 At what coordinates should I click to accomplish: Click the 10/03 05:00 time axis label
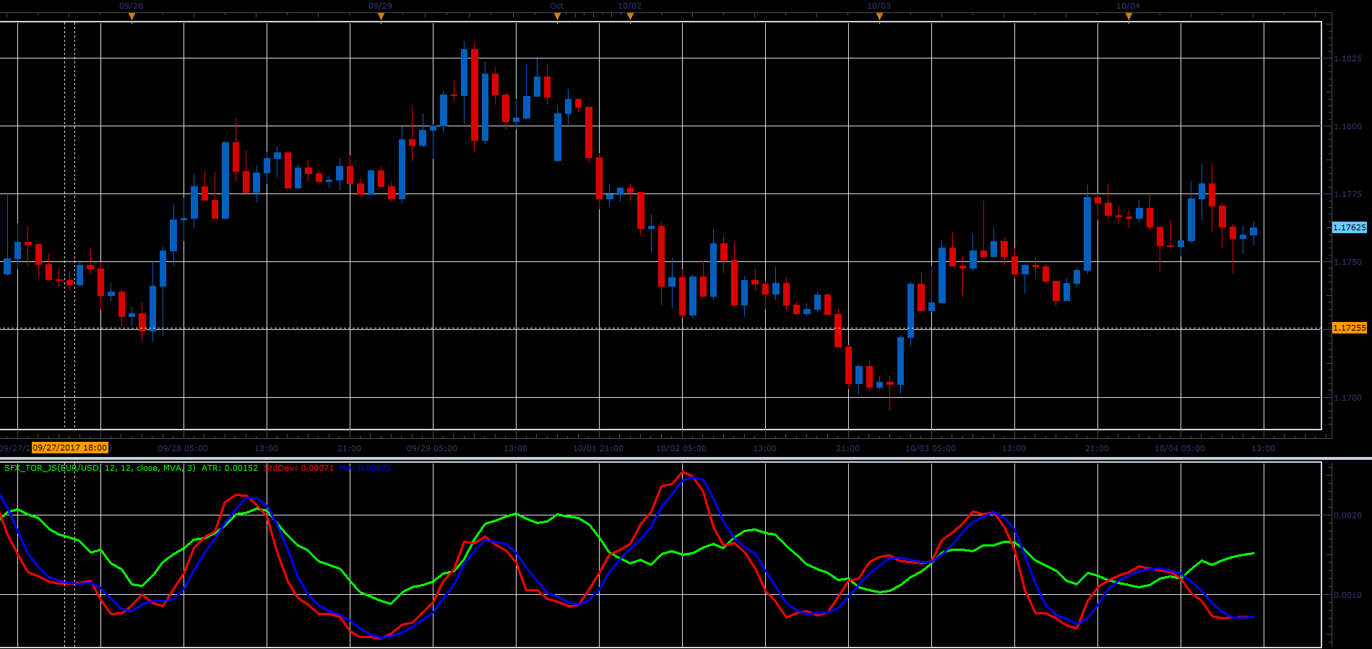coord(931,448)
